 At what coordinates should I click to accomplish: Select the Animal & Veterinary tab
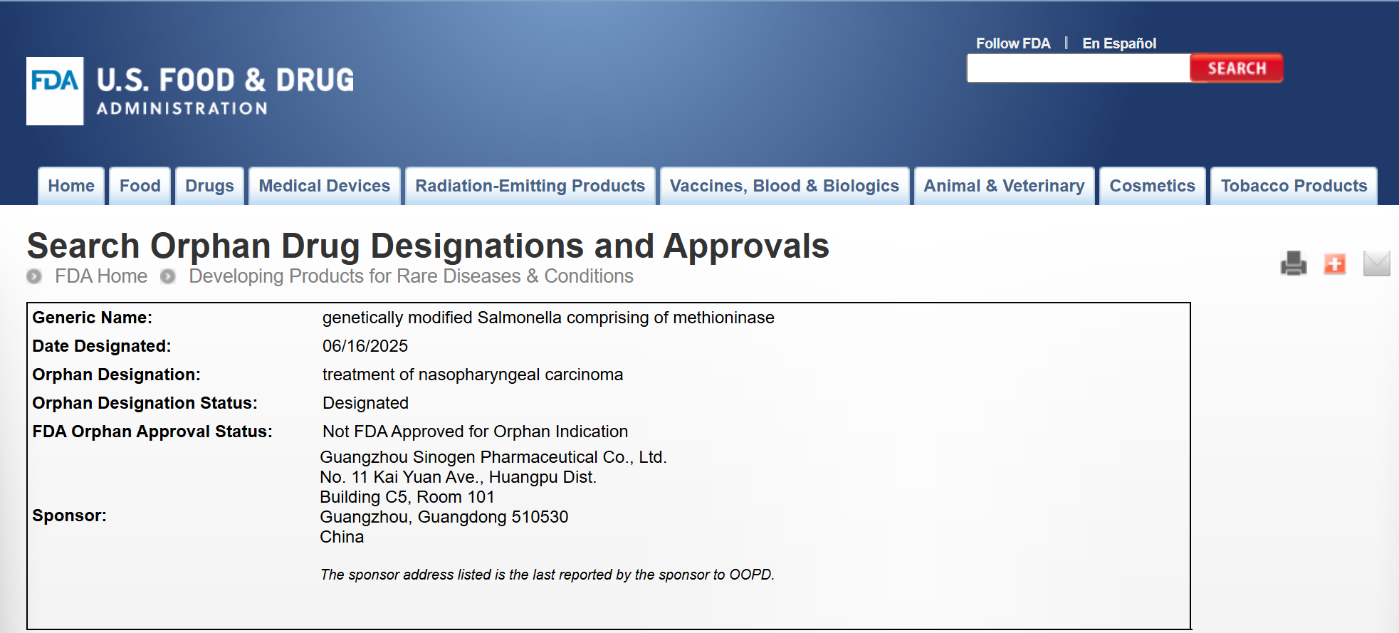tap(1004, 186)
